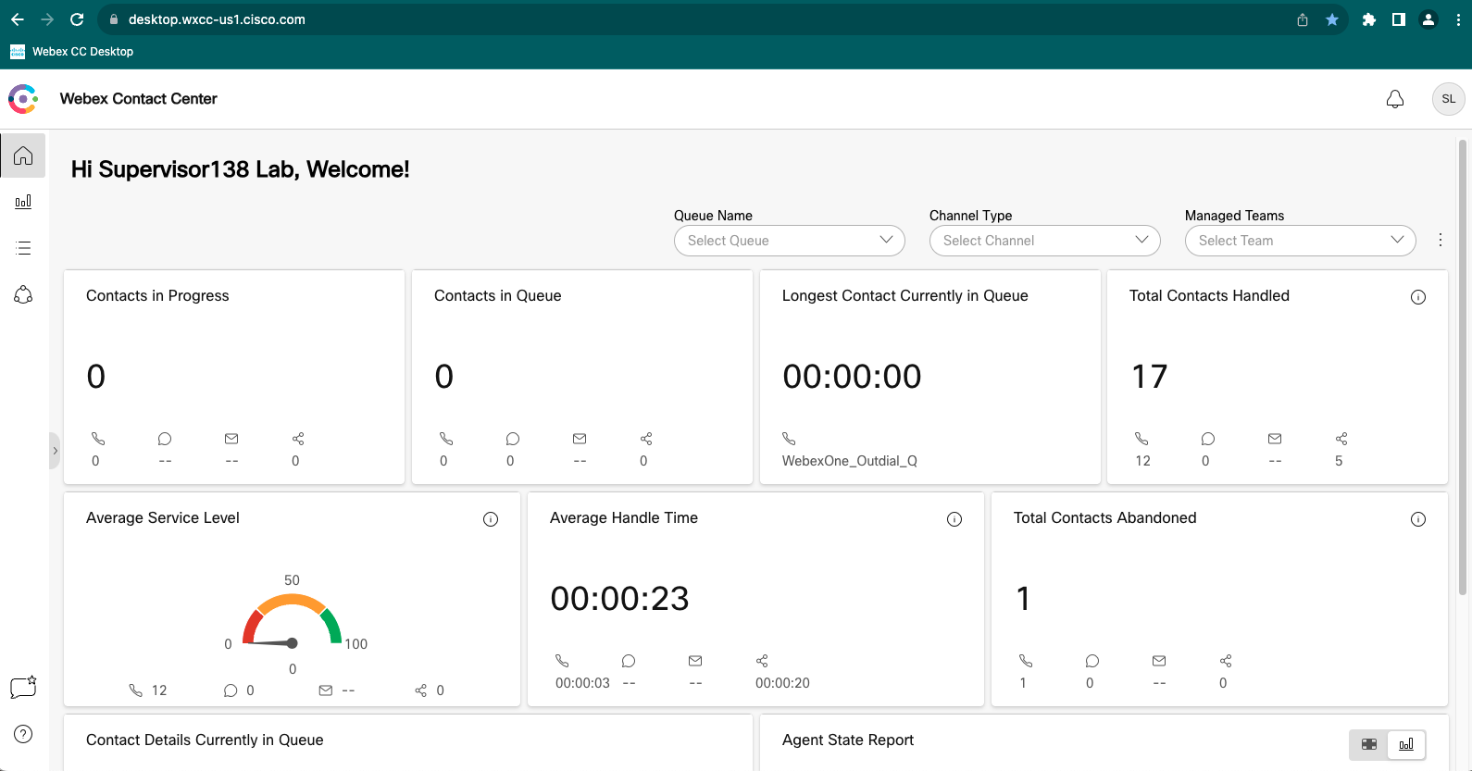Screen dimensions: 1472x771
Task: Click phone icon in Contacts in Queue
Action: tap(446, 439)
